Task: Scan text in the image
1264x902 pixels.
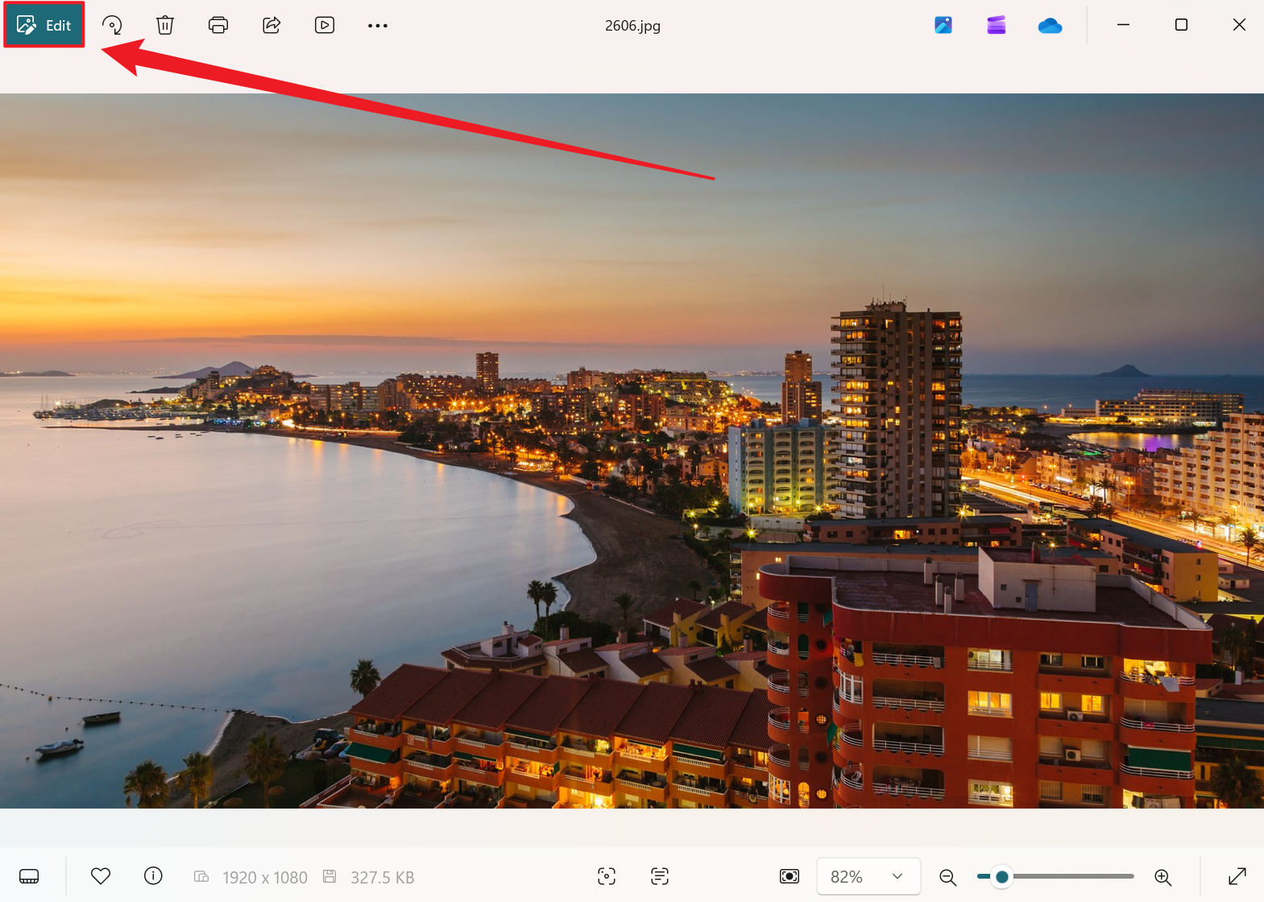Action: (660, 876)
